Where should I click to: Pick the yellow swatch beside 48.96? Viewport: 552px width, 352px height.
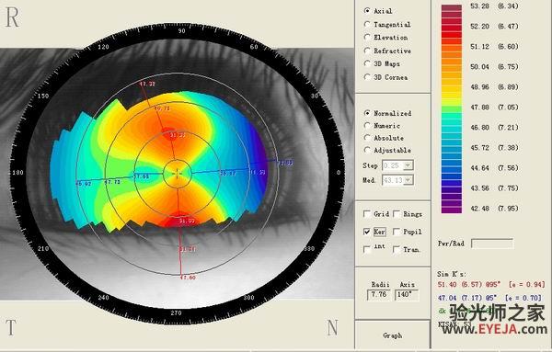pyautogui.click(x=452, y=87)
